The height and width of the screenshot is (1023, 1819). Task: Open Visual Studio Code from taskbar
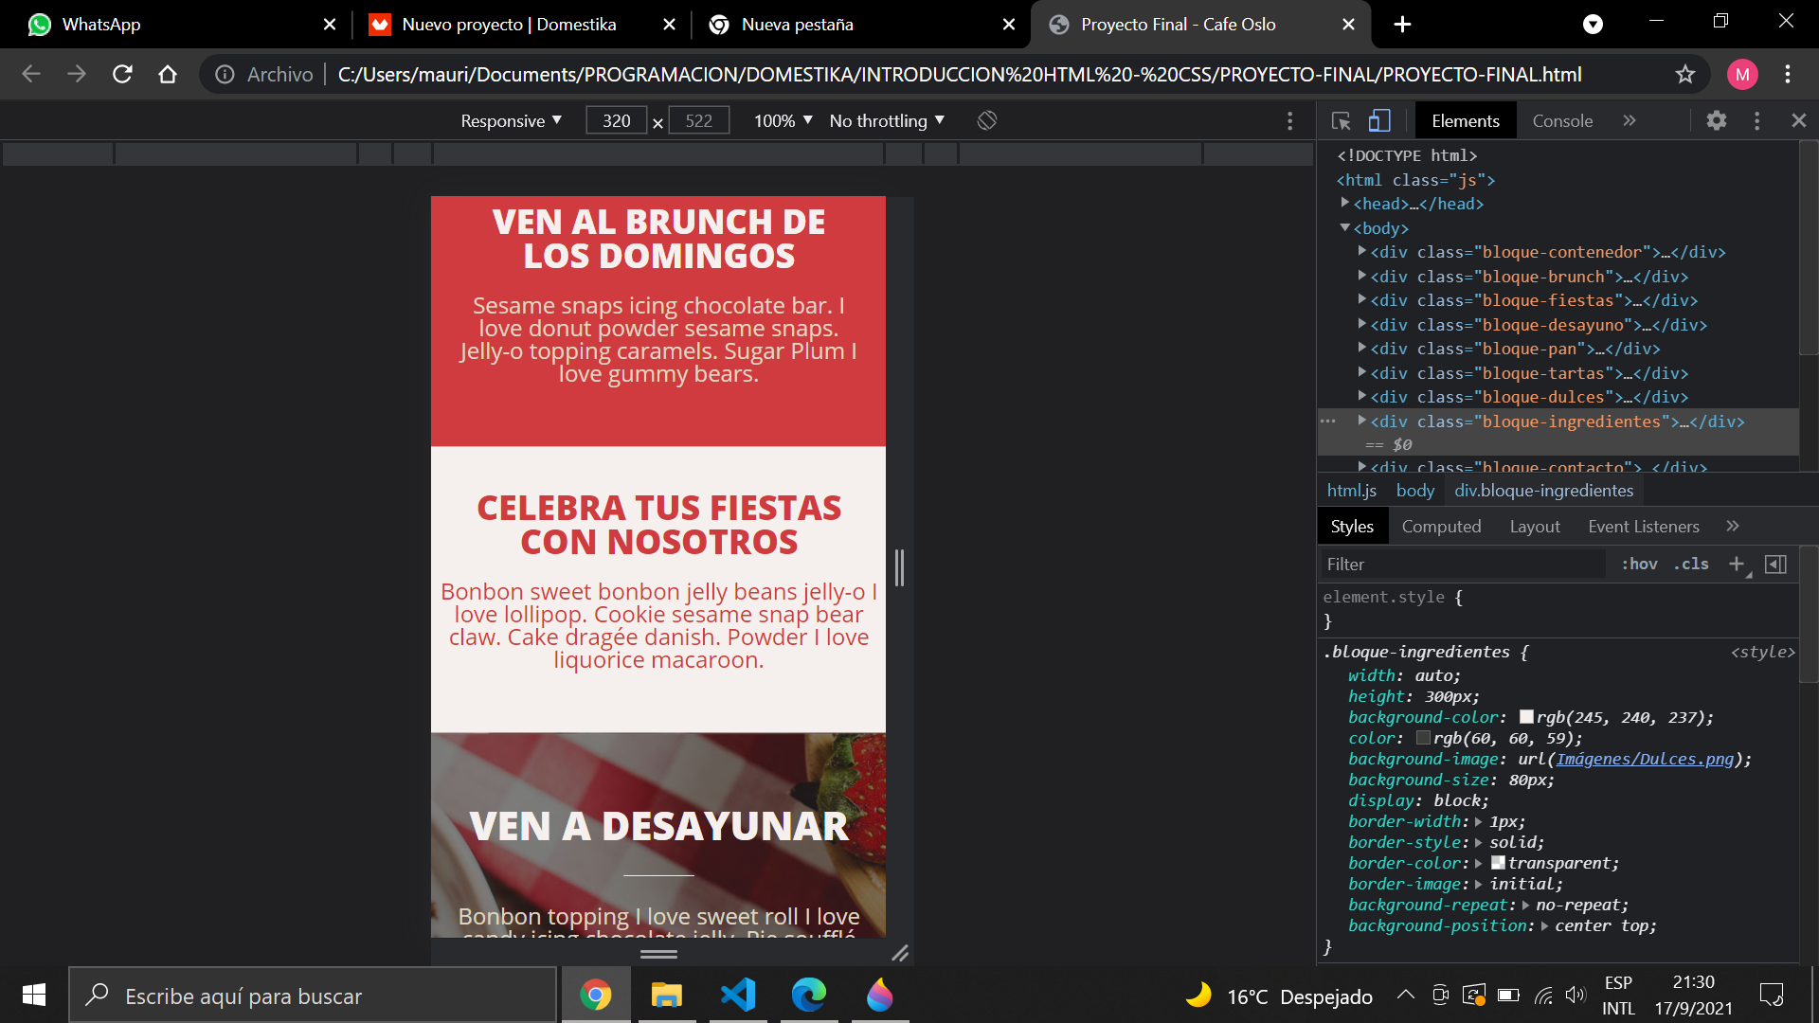coord(738,995)
